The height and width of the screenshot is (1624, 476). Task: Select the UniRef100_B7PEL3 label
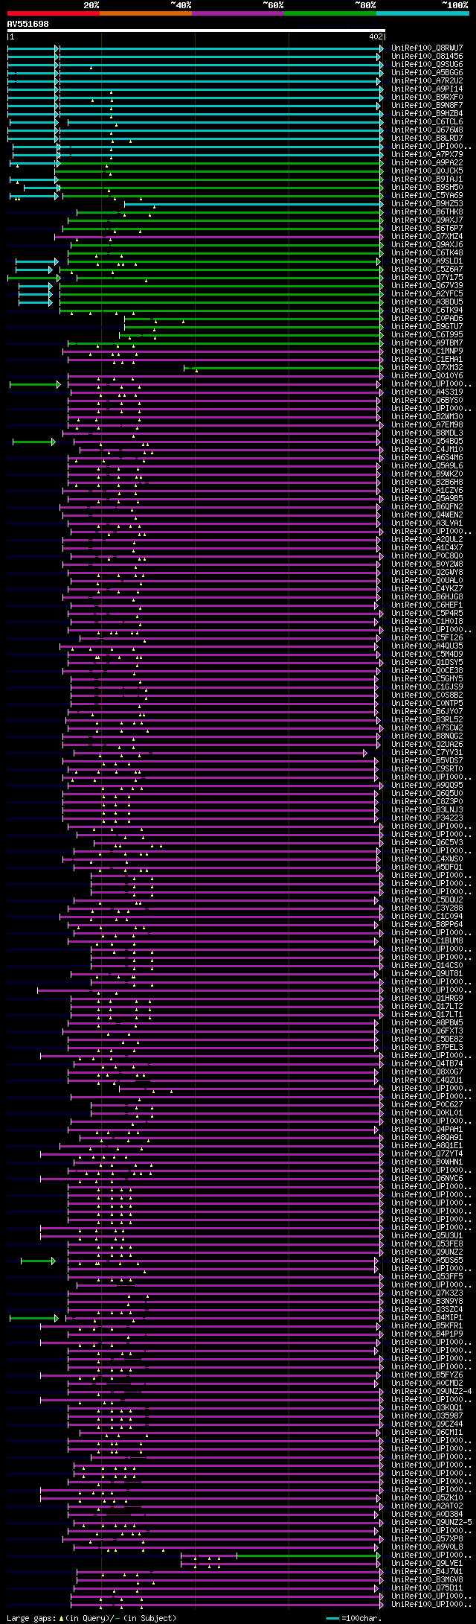[427, 1048]
